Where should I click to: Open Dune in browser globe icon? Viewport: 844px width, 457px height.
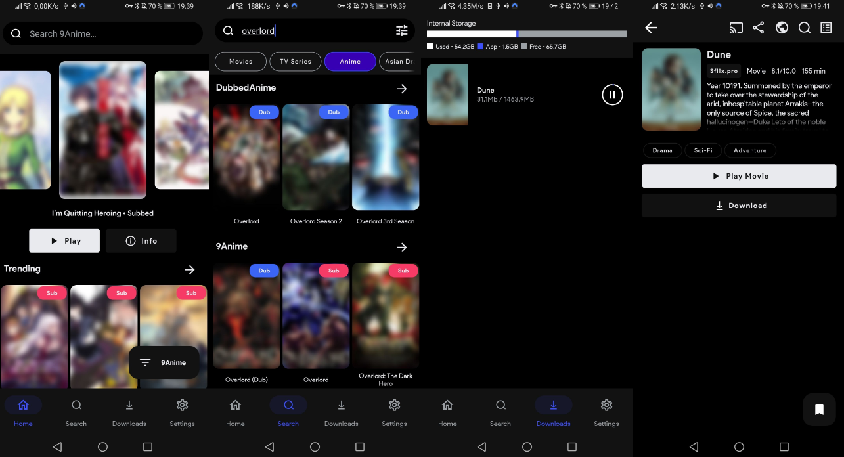(782, 28)
